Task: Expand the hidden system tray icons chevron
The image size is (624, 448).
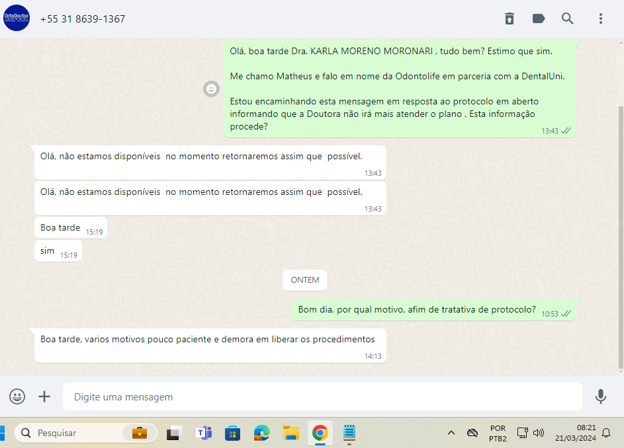Action: point(451,433)
